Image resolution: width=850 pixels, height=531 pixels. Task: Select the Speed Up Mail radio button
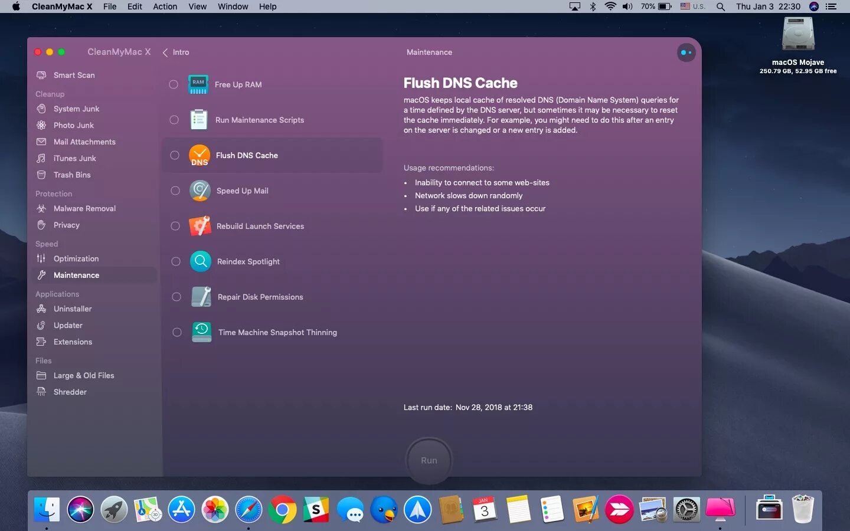tap(175, 191)
